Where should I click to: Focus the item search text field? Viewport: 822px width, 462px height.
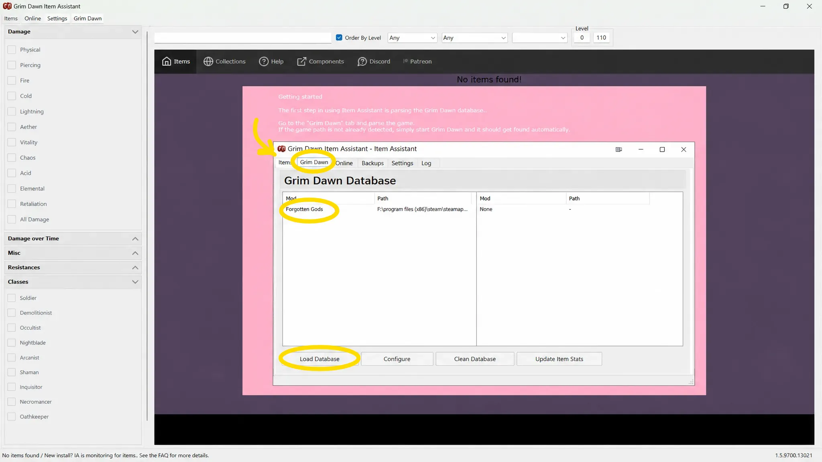point(243,38)
